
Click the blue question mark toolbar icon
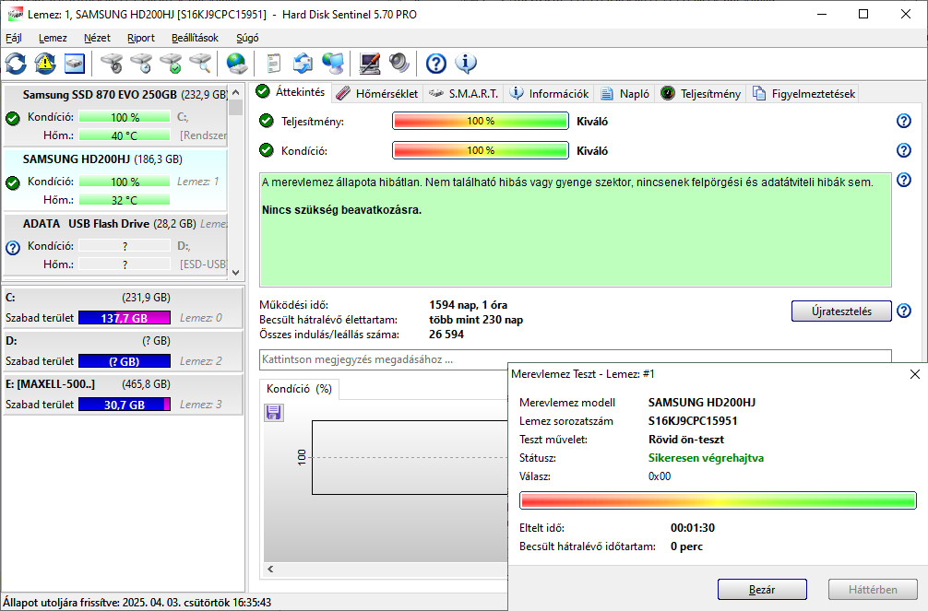436,64
